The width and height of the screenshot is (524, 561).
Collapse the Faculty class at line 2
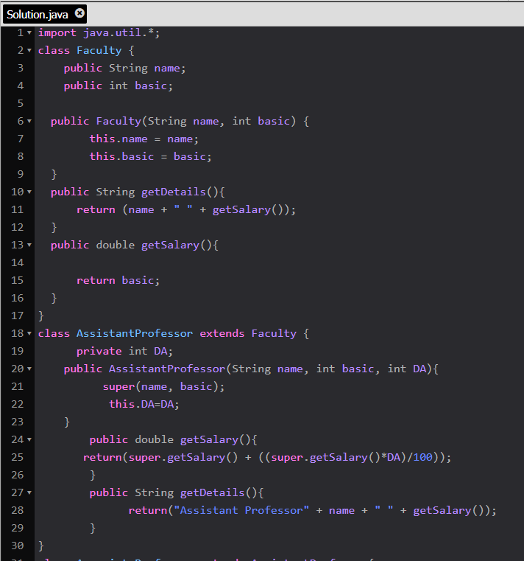[x=29, y=50]
